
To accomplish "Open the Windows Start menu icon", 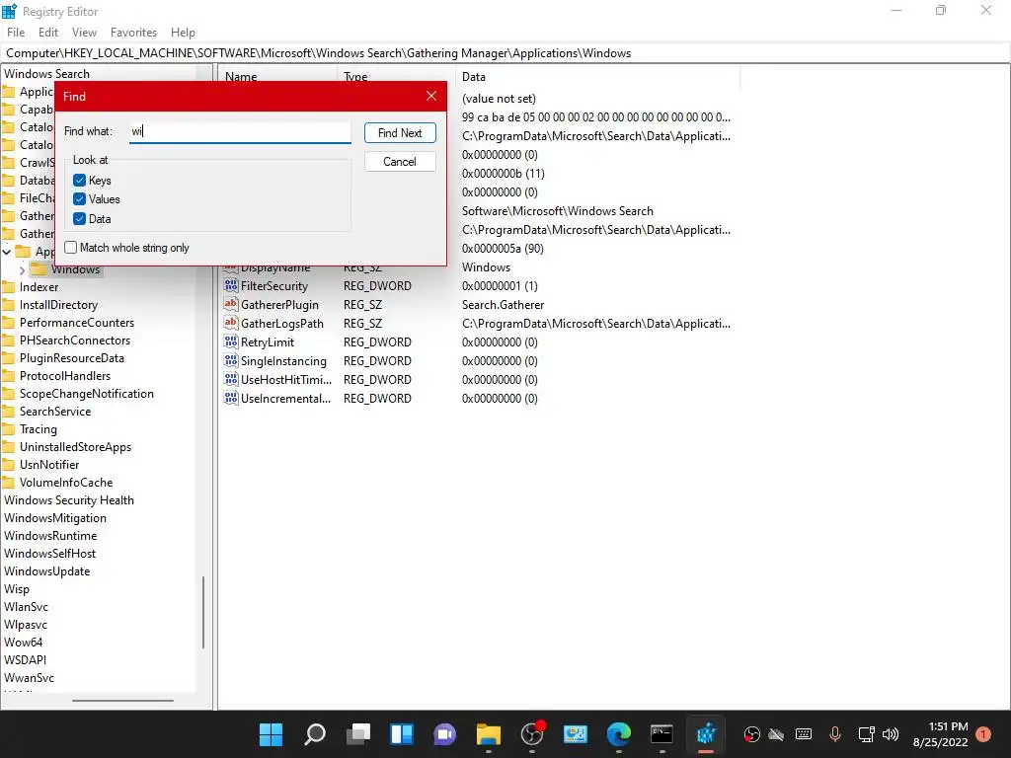I will click(x=271, y=734).
